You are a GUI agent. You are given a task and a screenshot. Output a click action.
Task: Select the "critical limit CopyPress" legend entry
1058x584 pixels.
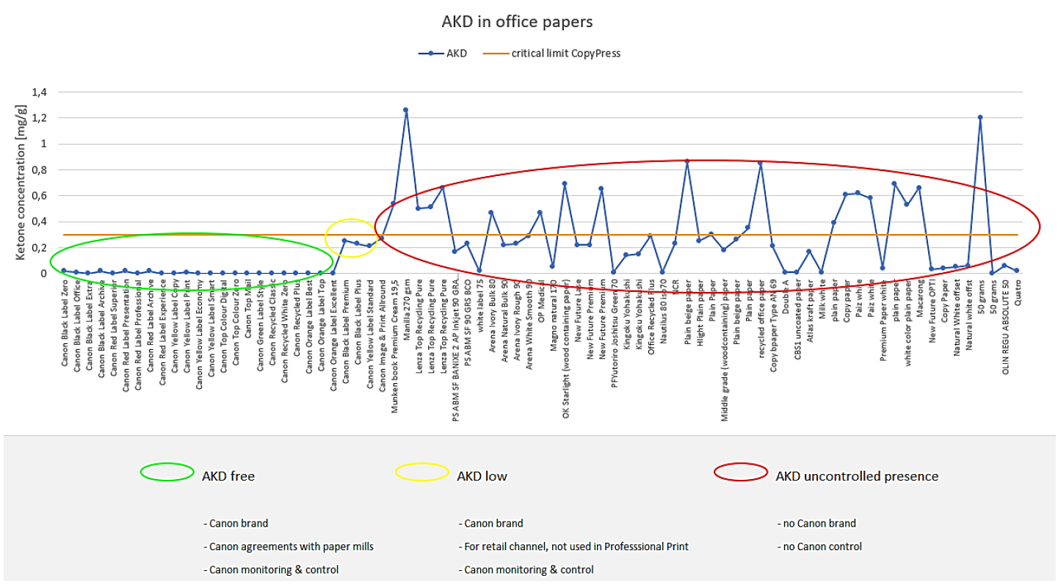(x=551, y=54)
